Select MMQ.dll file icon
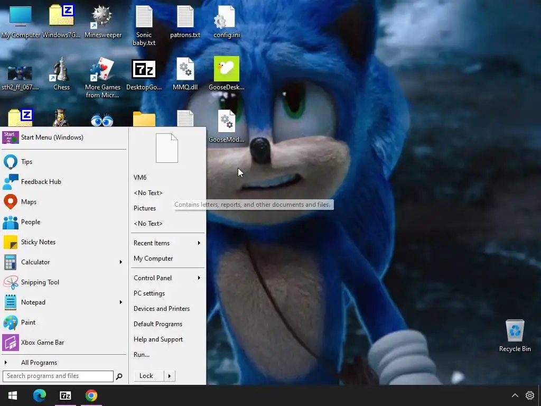541x406 pixels. (185, 74)
